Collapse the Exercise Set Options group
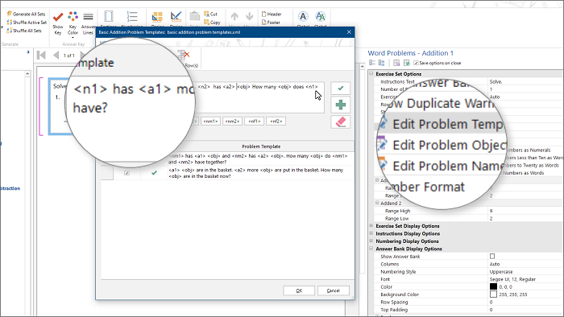The image size is (564, 317). click(371, 73)
